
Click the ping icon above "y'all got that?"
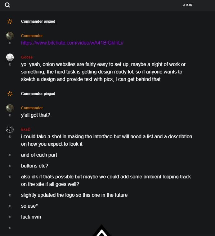pos(10,94)
